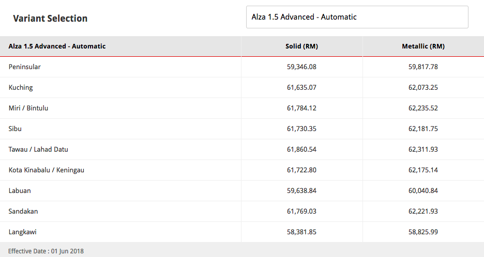
Task: Select the Kota Kinabalu / Keningau row label
Action: 47,170
